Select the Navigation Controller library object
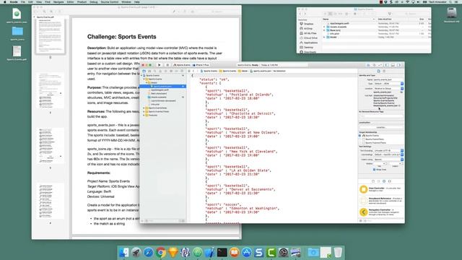The image size is (462, 260). [x=381, y=212]
